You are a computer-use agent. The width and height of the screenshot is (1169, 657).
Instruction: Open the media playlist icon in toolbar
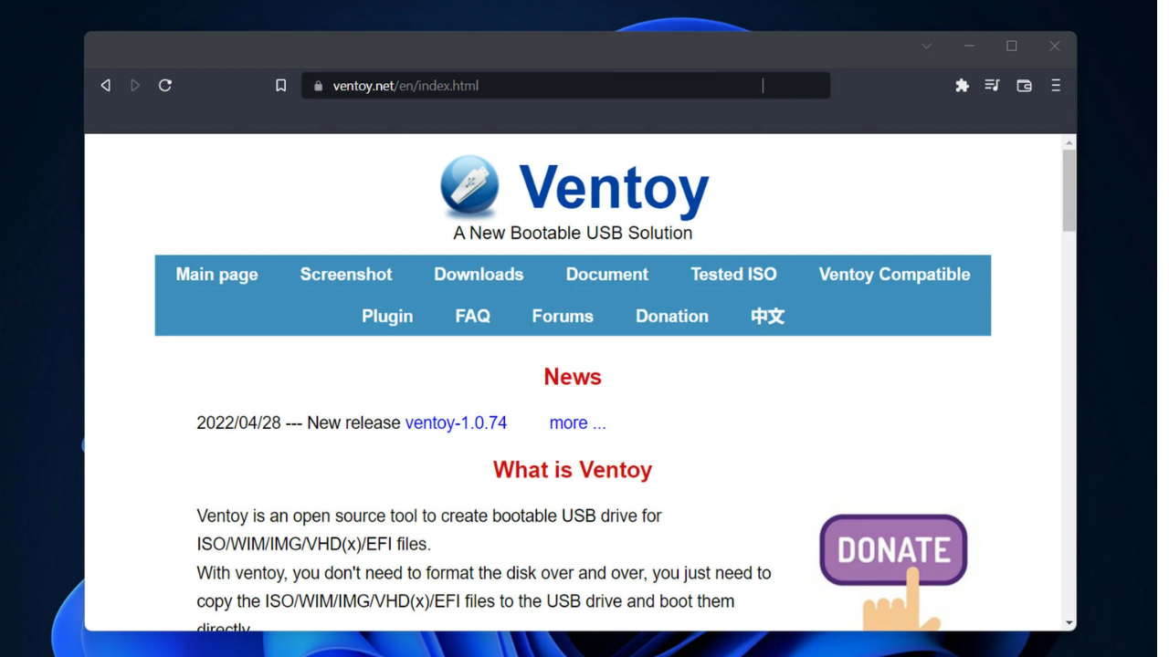pyautogui.click(x=992, y=86)
